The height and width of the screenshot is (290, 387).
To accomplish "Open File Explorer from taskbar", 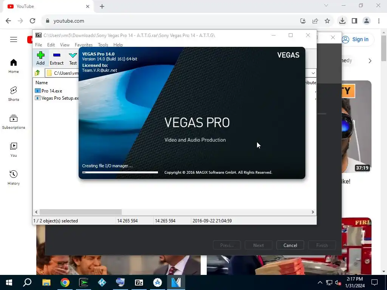I will (46, 282).
